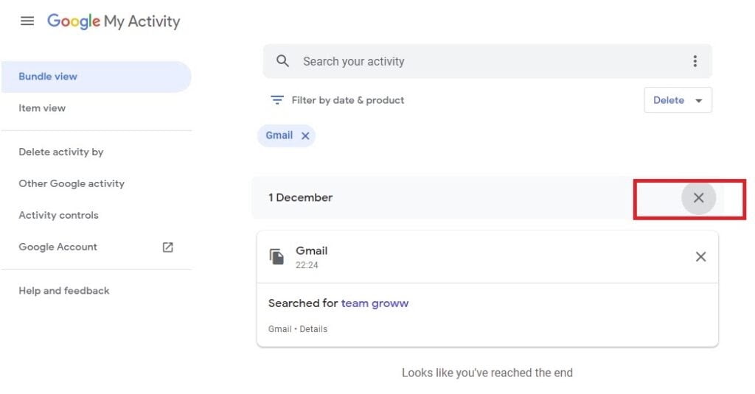Select Bundle view in sidebar

point(48,77)
